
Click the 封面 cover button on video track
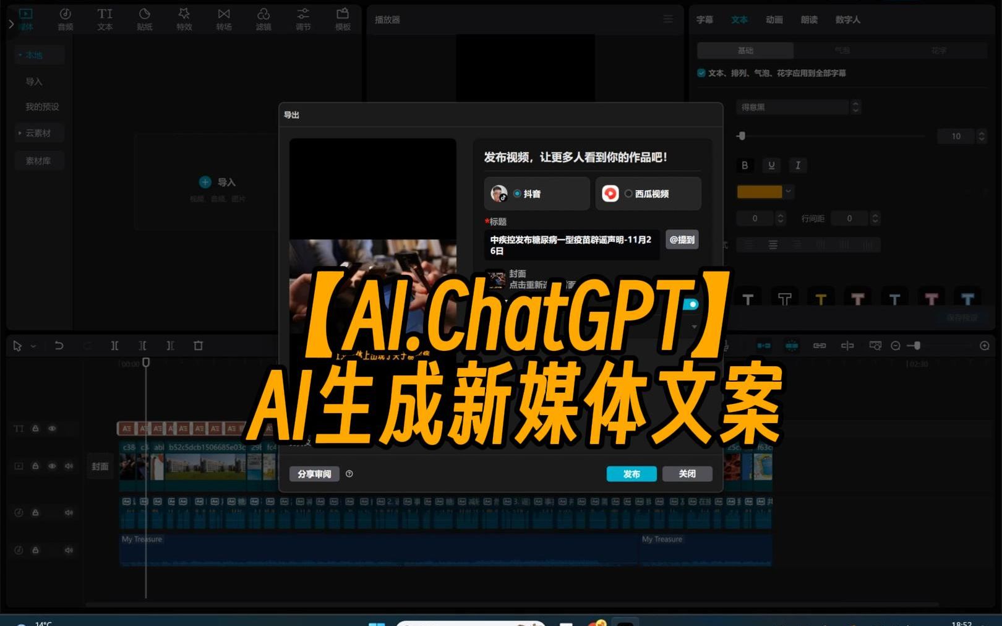[x=100, y=466]
